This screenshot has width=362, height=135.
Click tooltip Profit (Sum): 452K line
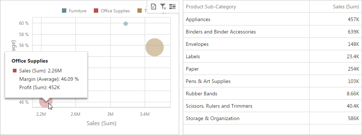point(40,87)
